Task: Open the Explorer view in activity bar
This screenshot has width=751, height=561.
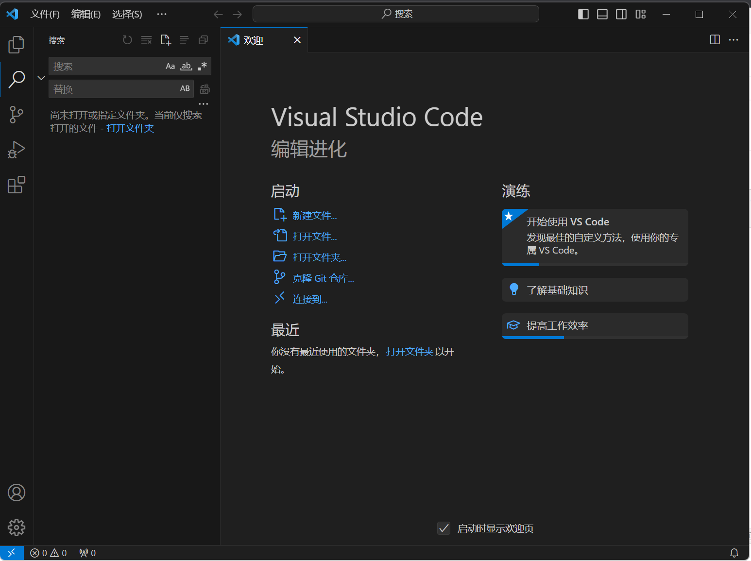Action: 17,45
